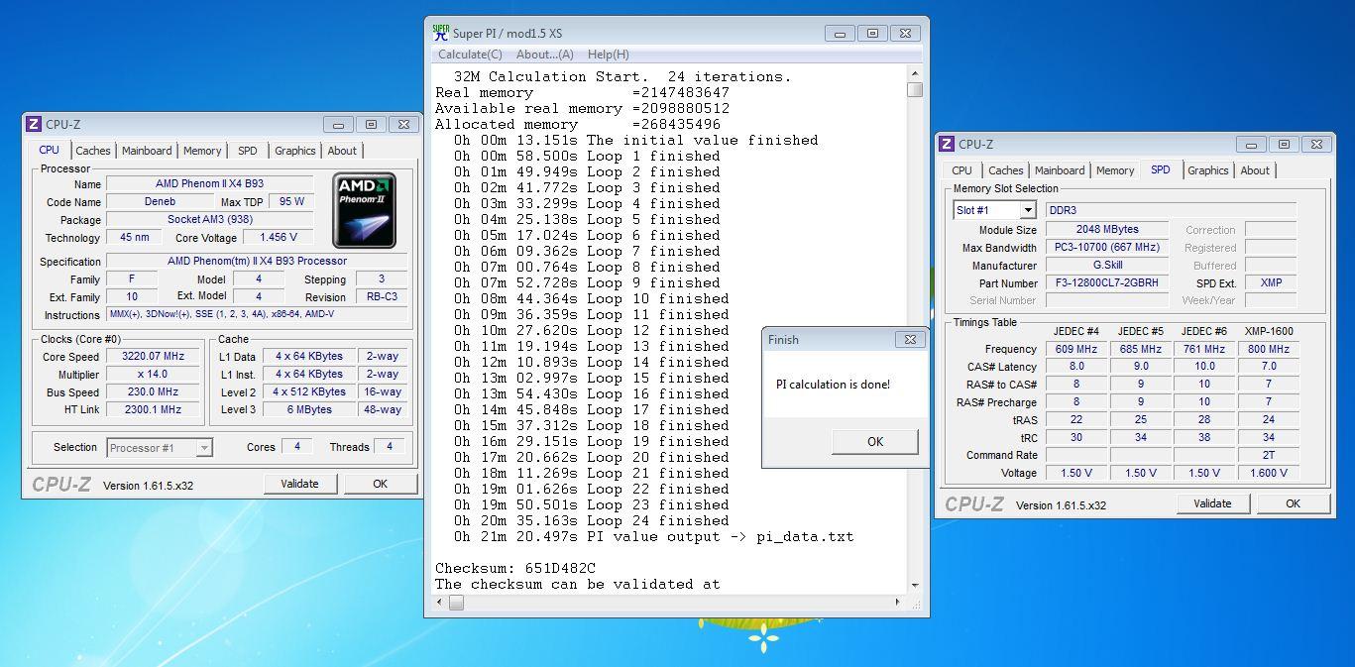Click the Technology value 45 nm
1355x667 pixels.
coord(134,238)
